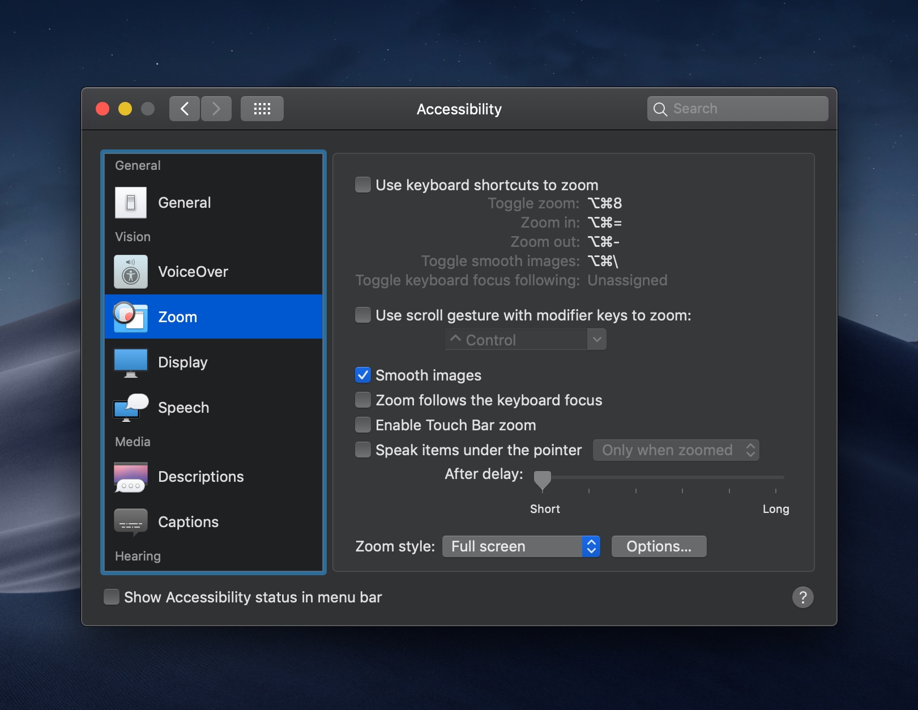The width and height of the screenshot is (918, 710).
Task: Open the Captions icon in the sidebar
Action: tap(131, 522)
